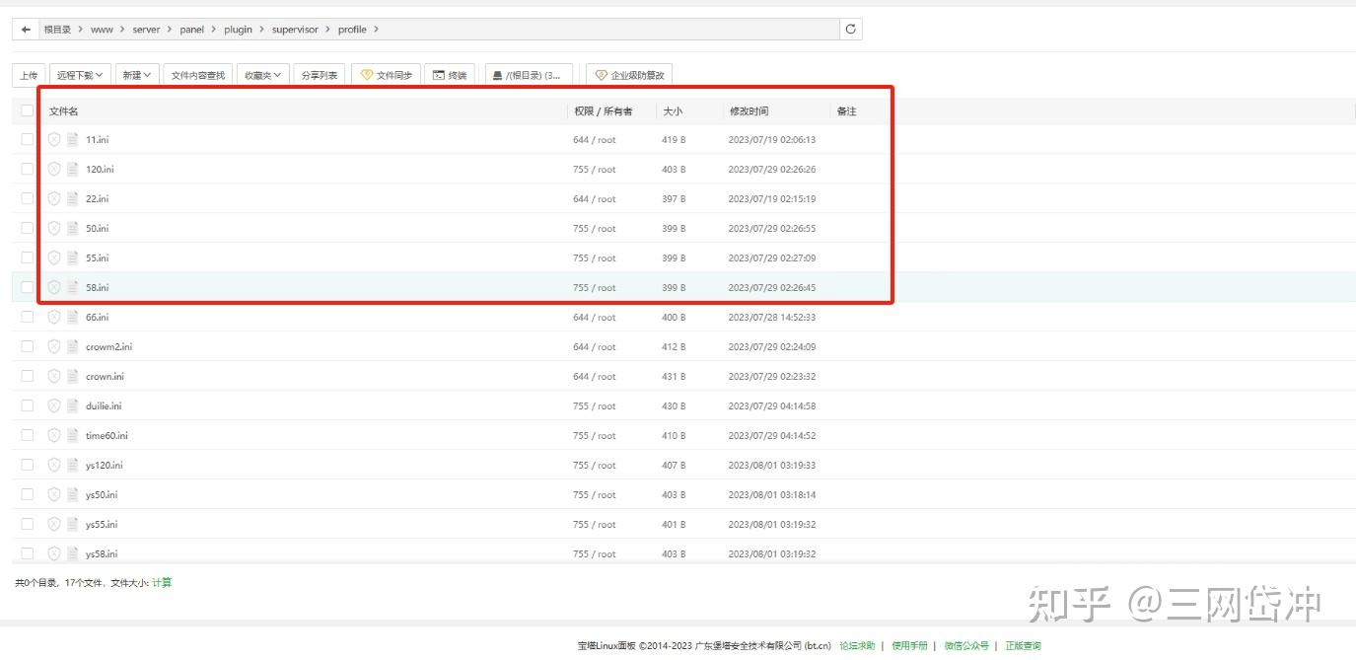Check the box for 120.ini
1356x660 pixels.
(x=28, y=170)
